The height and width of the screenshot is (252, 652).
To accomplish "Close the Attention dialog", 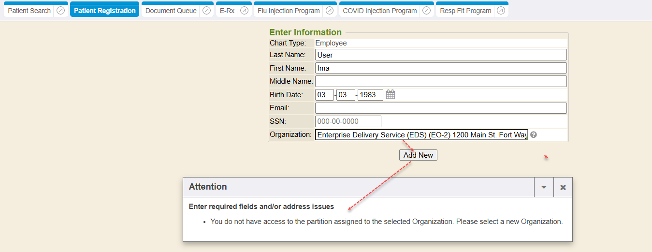I will click(x=563, y=187).
